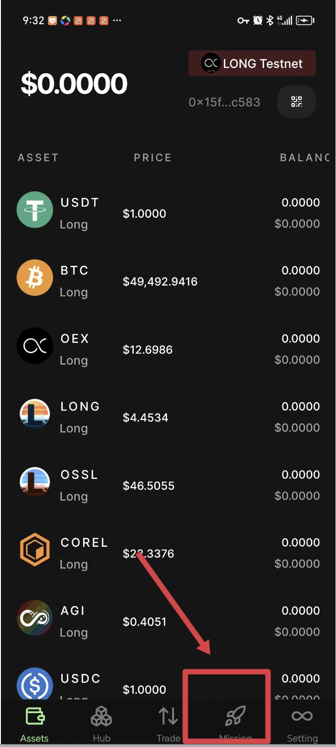Viewport: 336px width, 747px height.
Task: Select the BTC price $49,492.9416
Action: pyautogui.click(x=160, y=282)
